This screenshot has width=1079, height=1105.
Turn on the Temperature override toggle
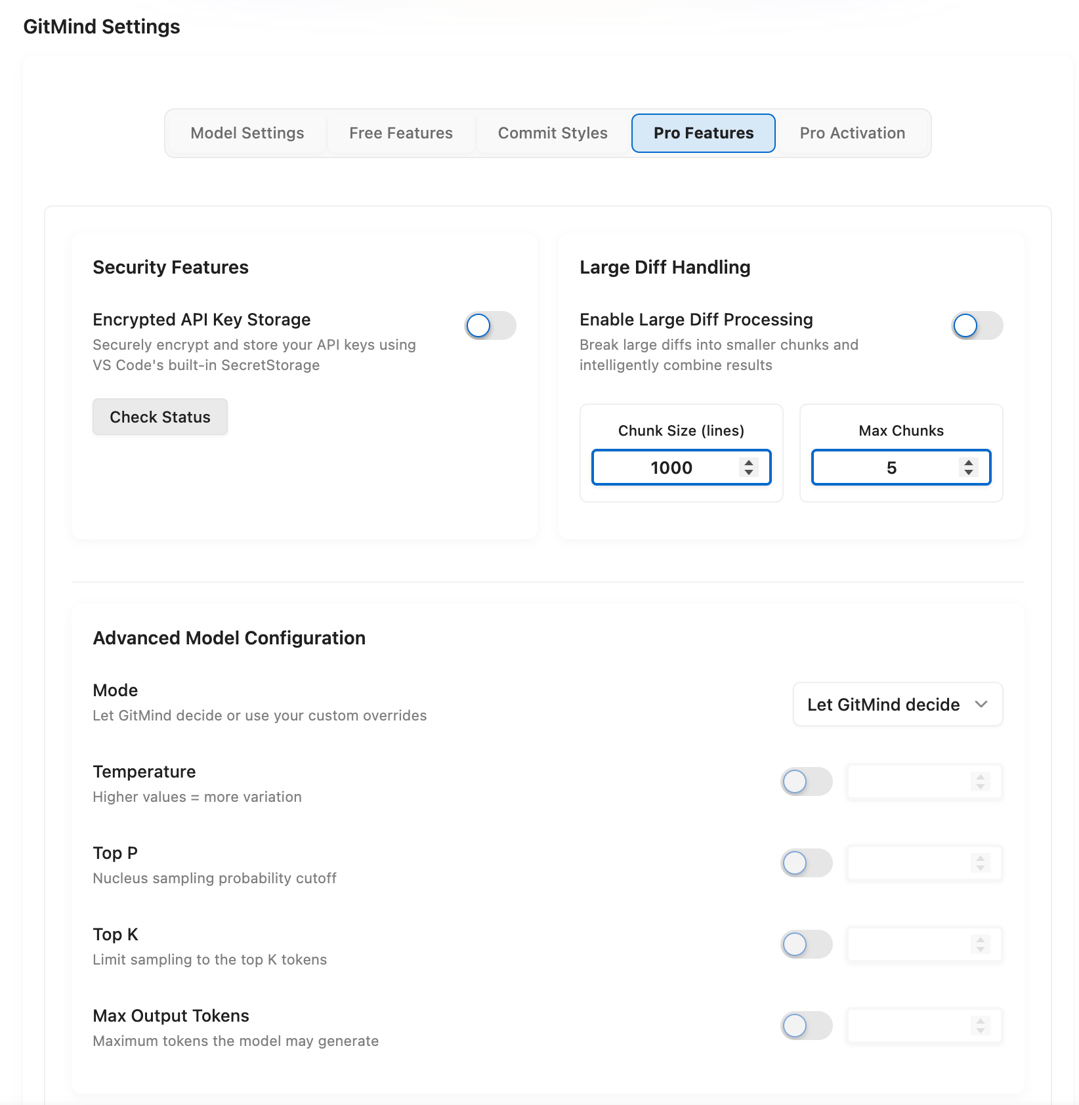807,782
